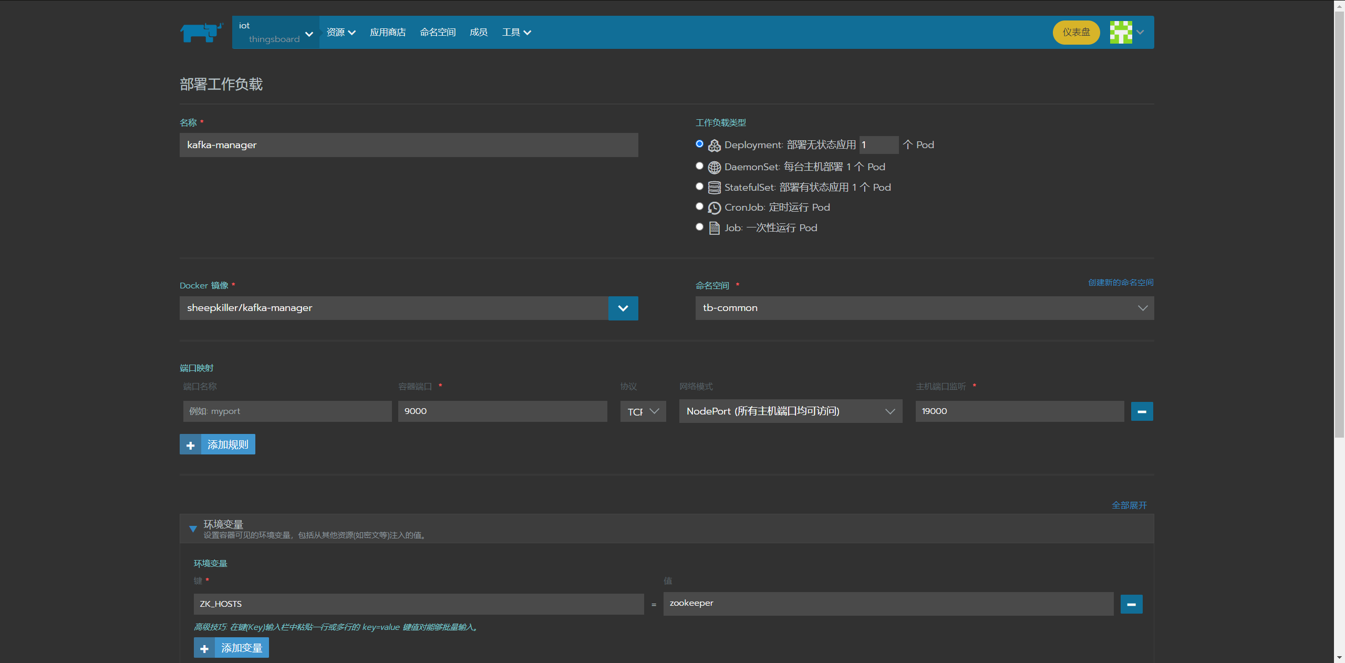1345x663 pixels.
Task: Open the tb-common namespace dropdown
Action: point(925,308)
